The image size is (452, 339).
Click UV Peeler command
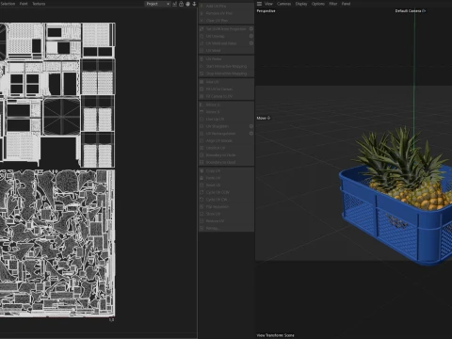[x=226, y=59]
